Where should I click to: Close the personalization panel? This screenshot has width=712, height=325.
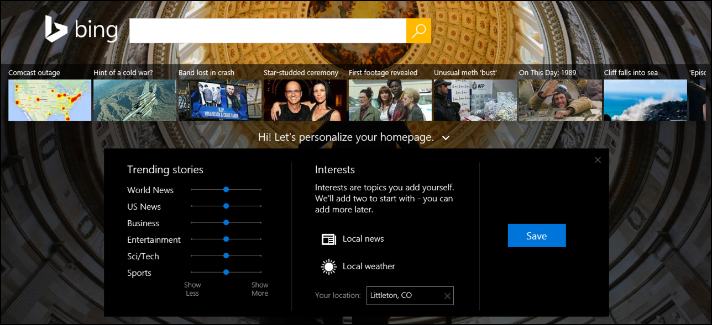click(x=598, y=160)
